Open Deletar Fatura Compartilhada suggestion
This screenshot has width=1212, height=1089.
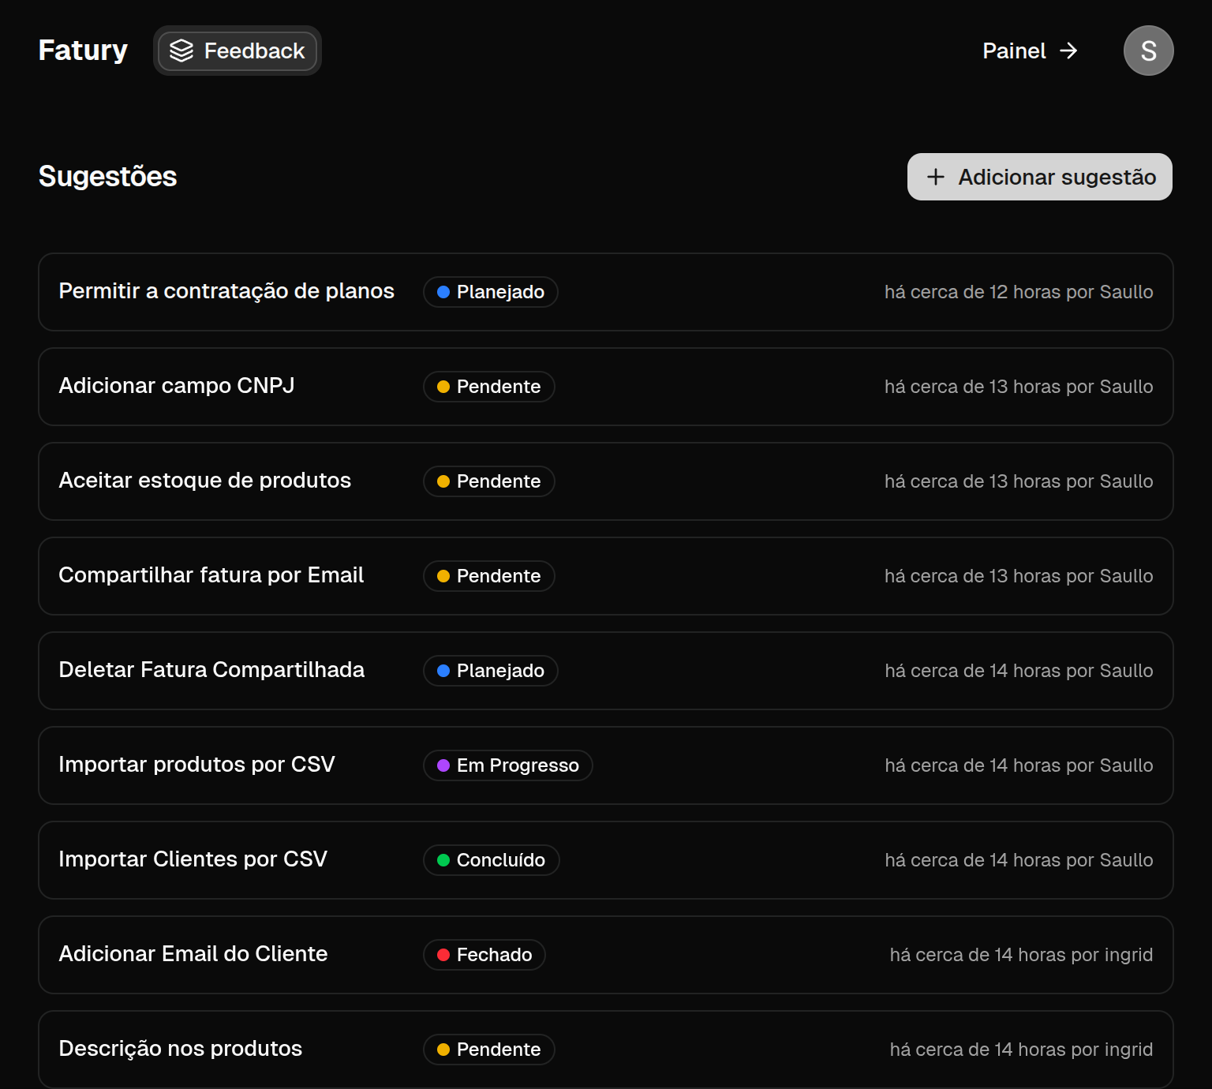point(211,670)
